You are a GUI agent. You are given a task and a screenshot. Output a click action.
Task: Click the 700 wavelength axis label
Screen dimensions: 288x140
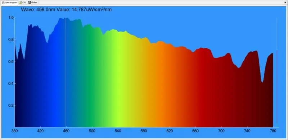[x=221, y=131]
